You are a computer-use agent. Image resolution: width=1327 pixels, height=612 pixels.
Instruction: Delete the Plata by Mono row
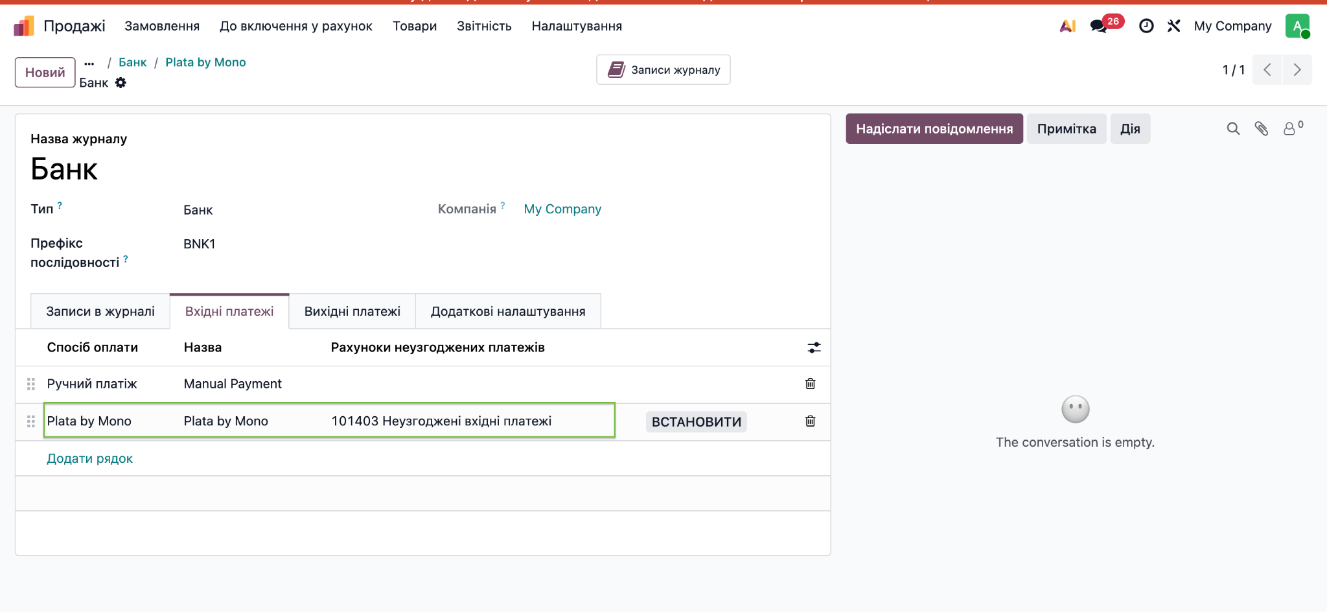click(x=810, y=421)
